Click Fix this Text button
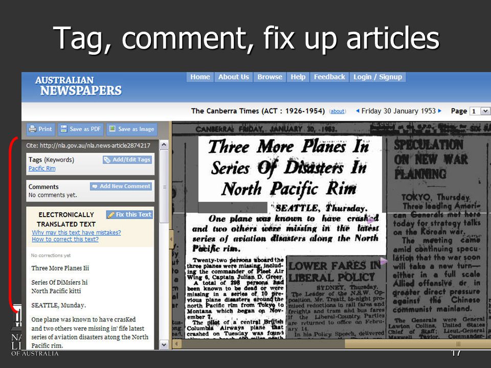Screen dimensions: 491x368 tap(129, 215)
